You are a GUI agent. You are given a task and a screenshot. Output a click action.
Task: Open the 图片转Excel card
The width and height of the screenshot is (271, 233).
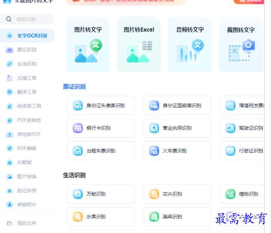click(x=139, y=44)
